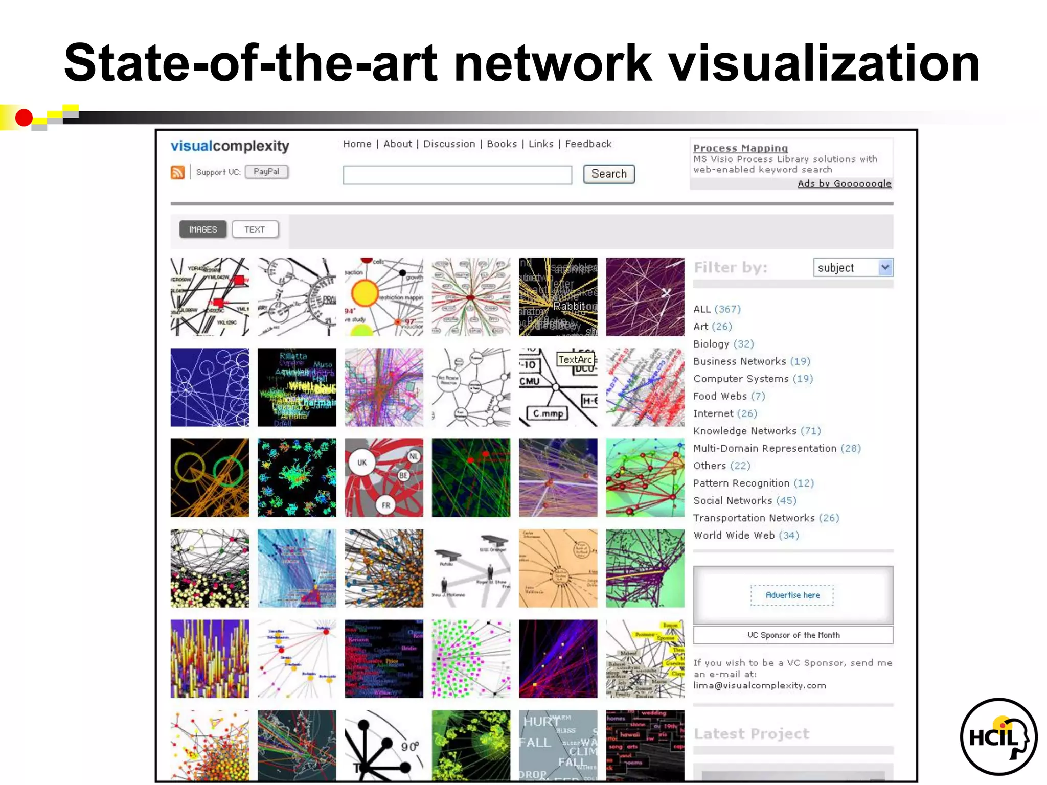
Task: Open the HURT FALL word cloud thumbnail
Action: [558, 745]
